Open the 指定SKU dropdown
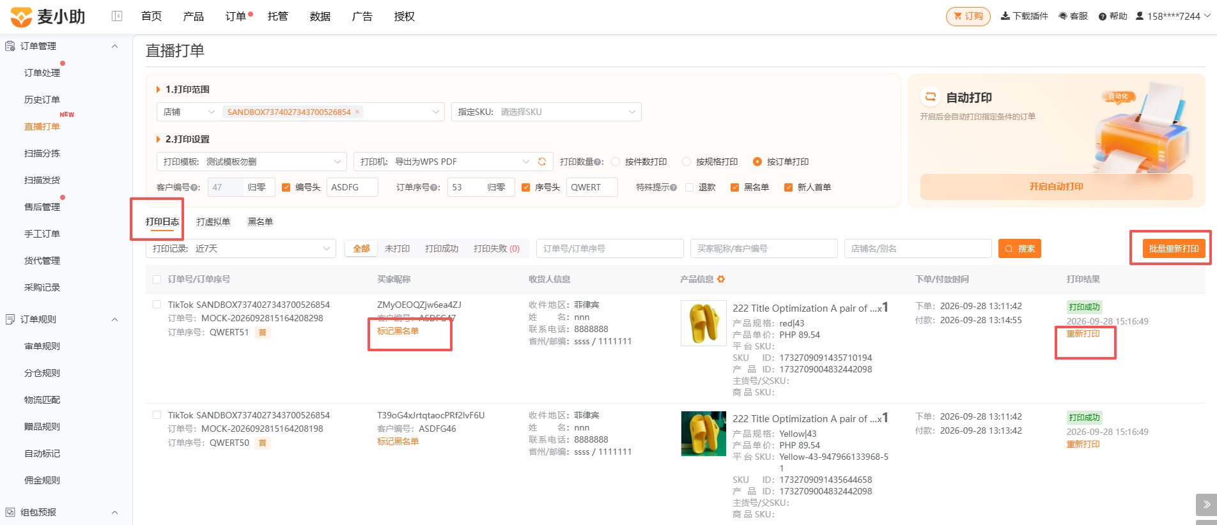 pyautogui.click(x=546, y=112)
